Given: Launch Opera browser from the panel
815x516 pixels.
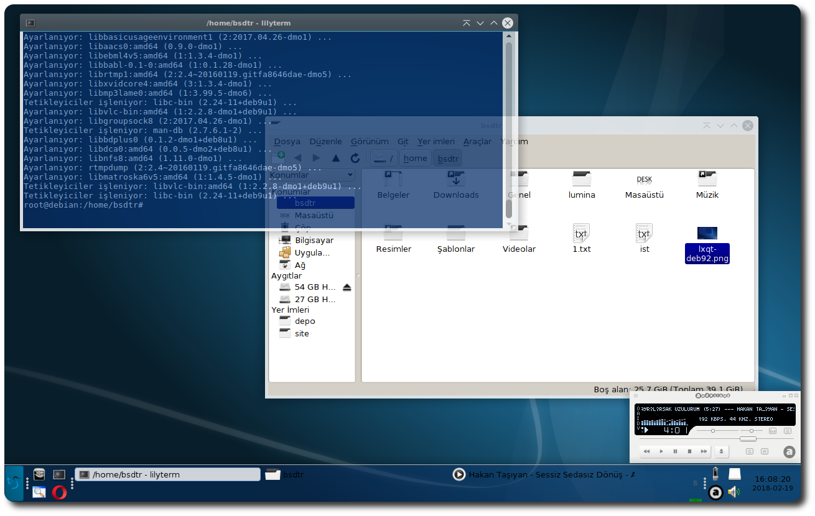Looking at the screenshot, I should [x=60, y=492].
